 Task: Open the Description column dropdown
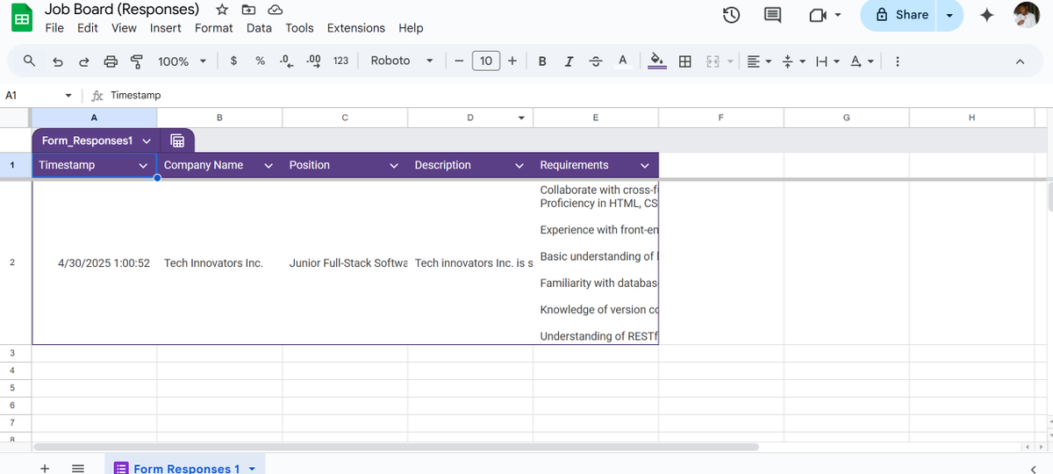[519, 165]
